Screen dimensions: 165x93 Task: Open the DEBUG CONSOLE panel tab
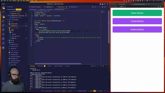59,66
